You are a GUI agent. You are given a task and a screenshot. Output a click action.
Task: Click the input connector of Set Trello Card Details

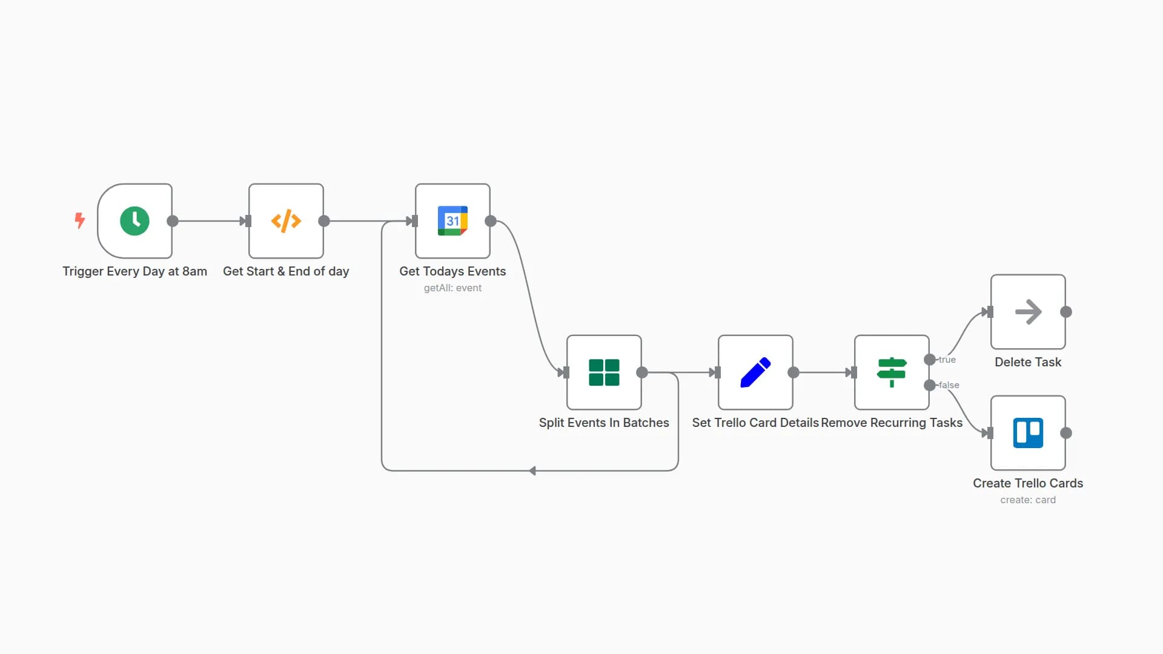(x=718, y=372)
